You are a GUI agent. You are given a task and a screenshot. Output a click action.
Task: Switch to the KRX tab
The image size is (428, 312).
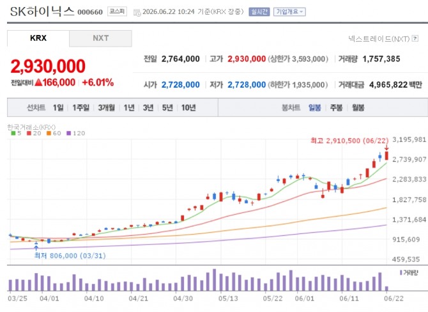(38, 38)
